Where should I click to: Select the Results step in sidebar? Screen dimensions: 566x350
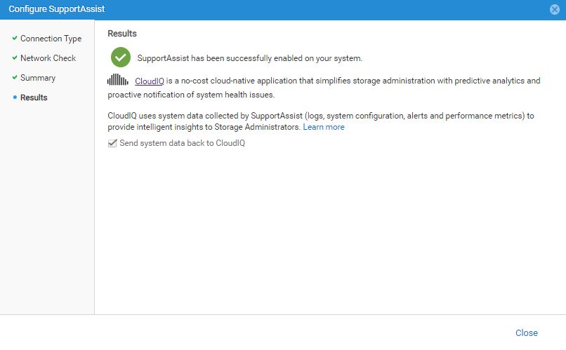(x=34, y=97)
